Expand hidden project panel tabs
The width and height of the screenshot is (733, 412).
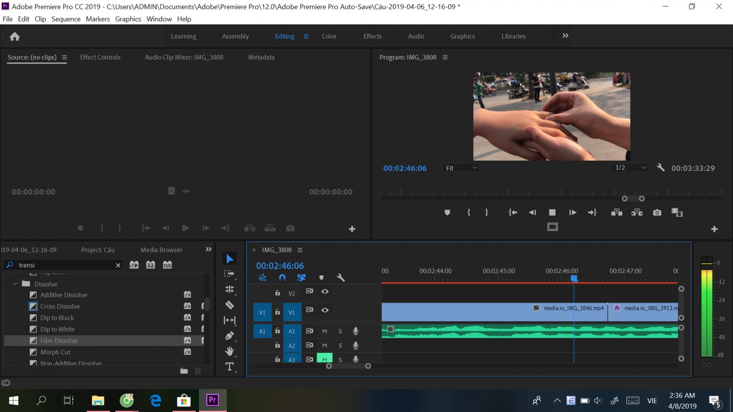(x=209, y=249)
